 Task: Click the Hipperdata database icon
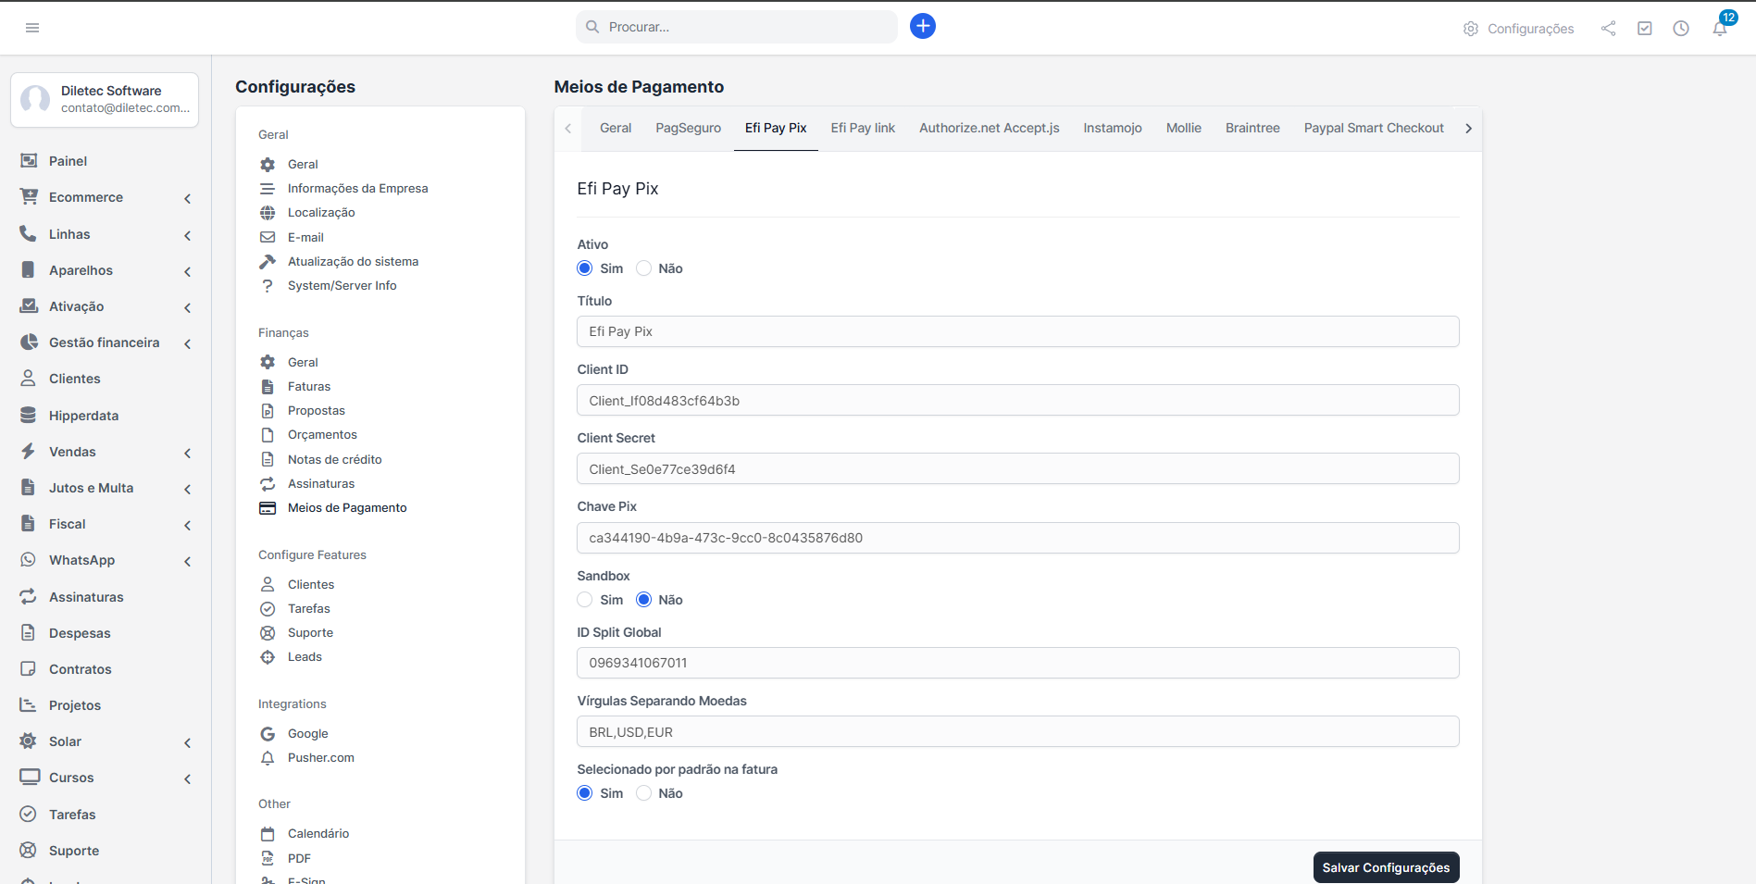pos(29,416)
